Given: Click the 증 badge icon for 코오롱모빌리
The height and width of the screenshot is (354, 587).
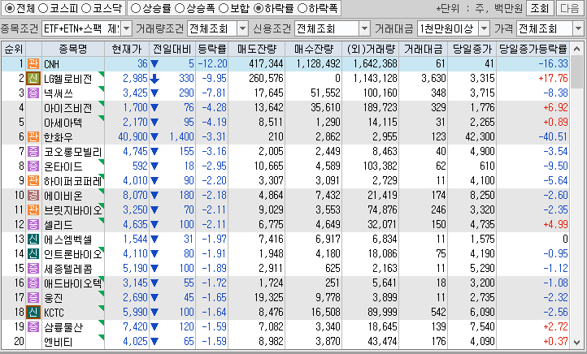Looking at the screenshot, I should coord(33,151).
